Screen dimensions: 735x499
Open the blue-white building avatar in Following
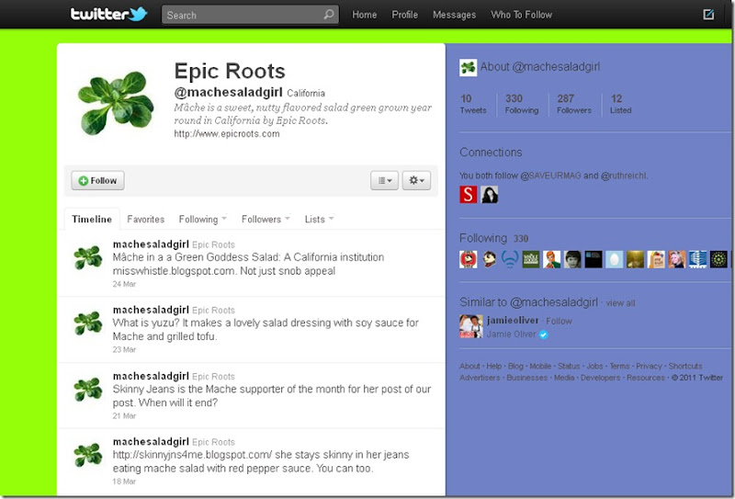(697, 259)
